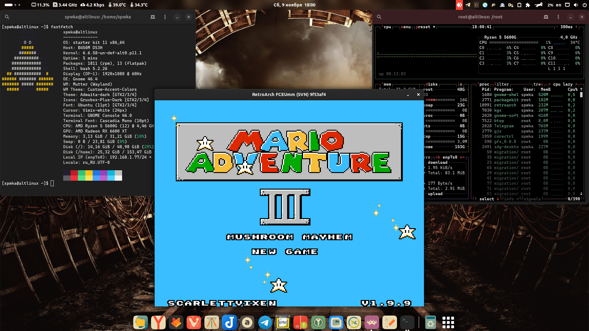Click new tab icon in spwka terminal header
The image size is (589, 331).
click(153, 17)
